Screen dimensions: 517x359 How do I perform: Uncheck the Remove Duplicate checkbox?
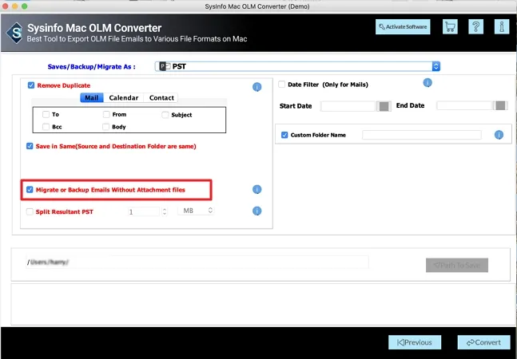[x=31, y=85]
